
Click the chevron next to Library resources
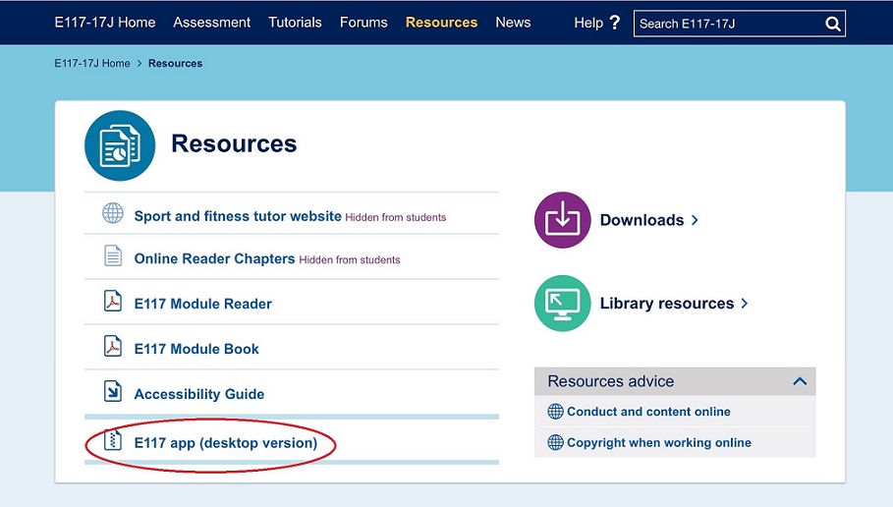(x=745, y=304)
